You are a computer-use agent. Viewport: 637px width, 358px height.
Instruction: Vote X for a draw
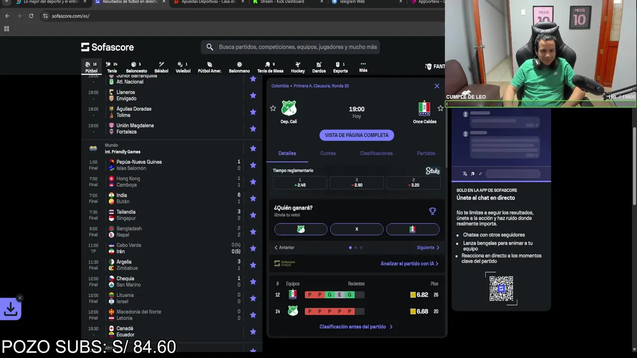pyautogui.click(x=357, y=229)
